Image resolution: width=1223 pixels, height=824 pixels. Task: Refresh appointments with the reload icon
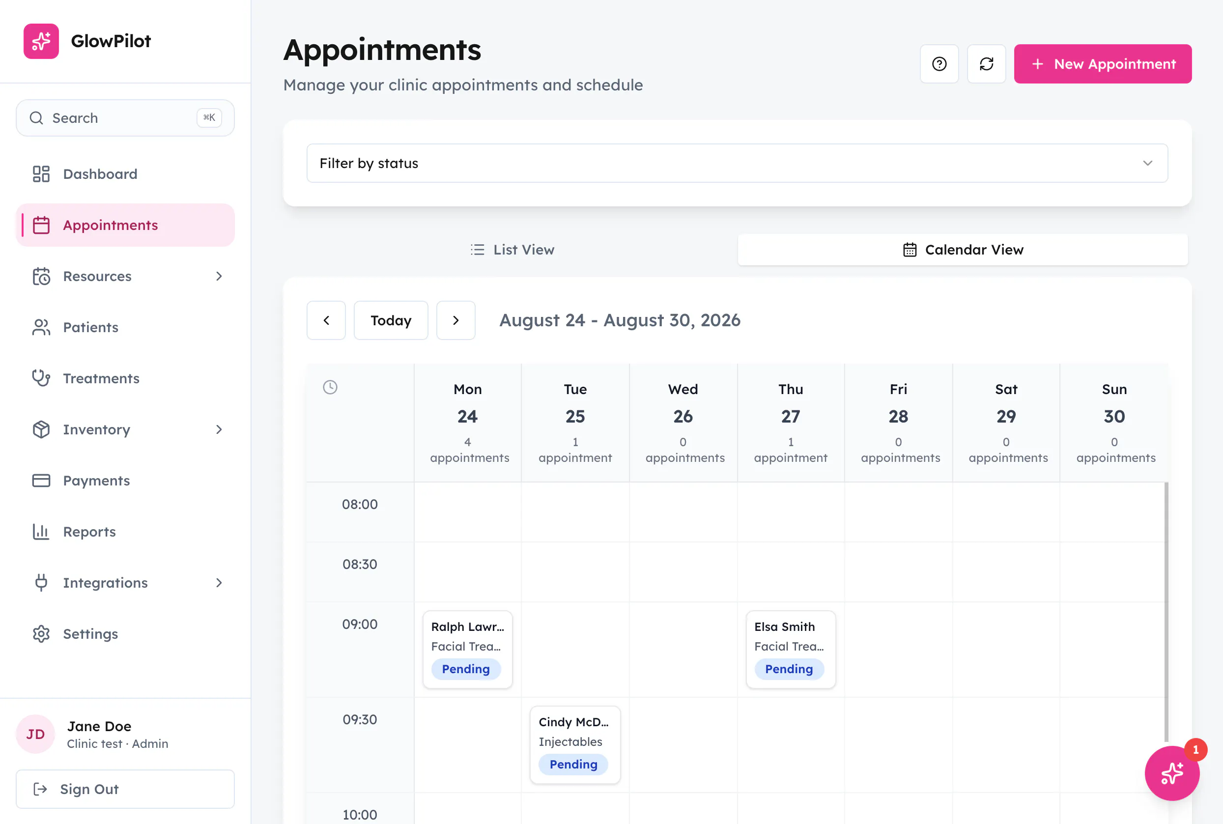[987, 63]
